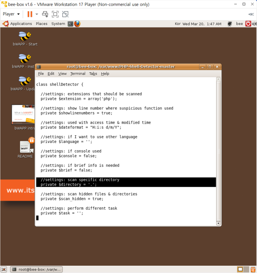
Task: Launch Firefox from the top panel
Action: tap(77, 24)
